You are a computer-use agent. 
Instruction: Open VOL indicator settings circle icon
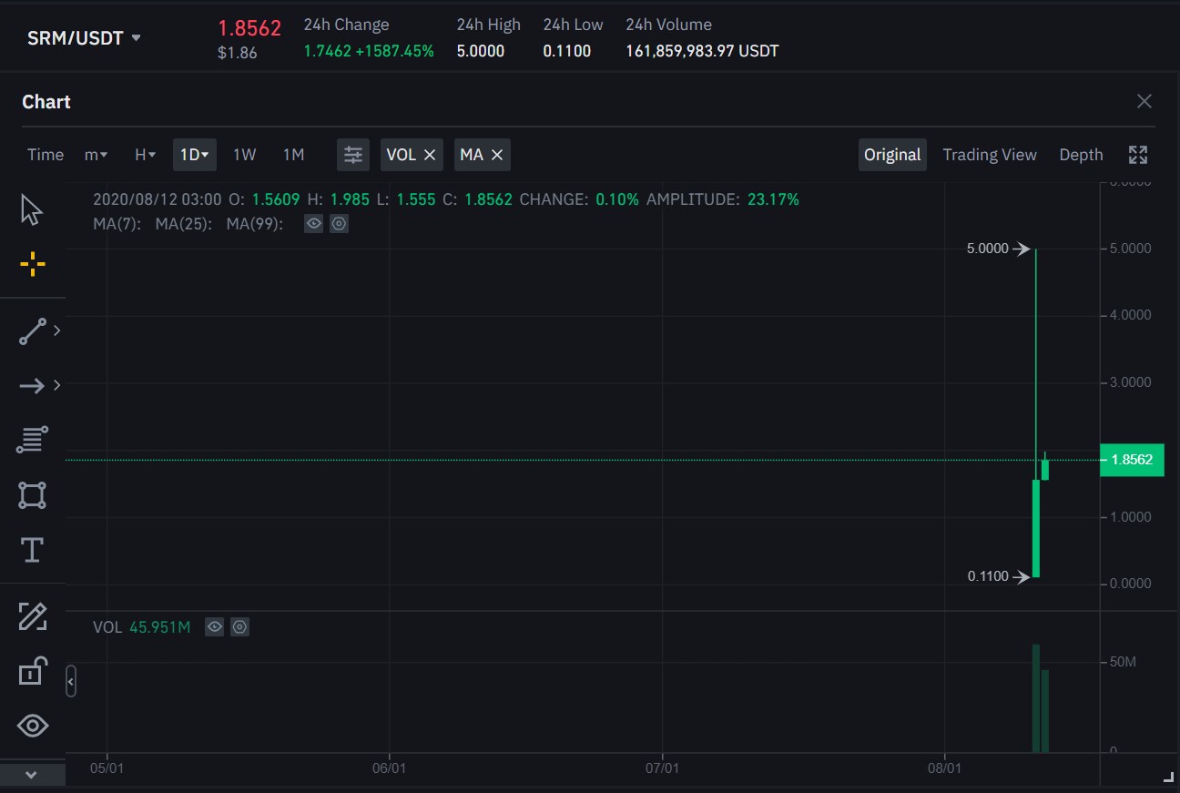[239, 626]
